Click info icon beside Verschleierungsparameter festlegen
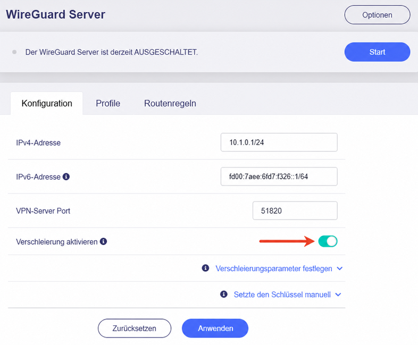 (205, 268)
